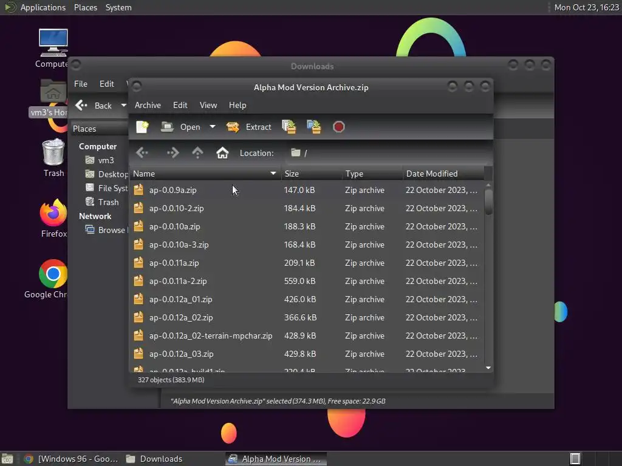Click the Add folder to archive icon
622x466 pixels.
(314, 127)
